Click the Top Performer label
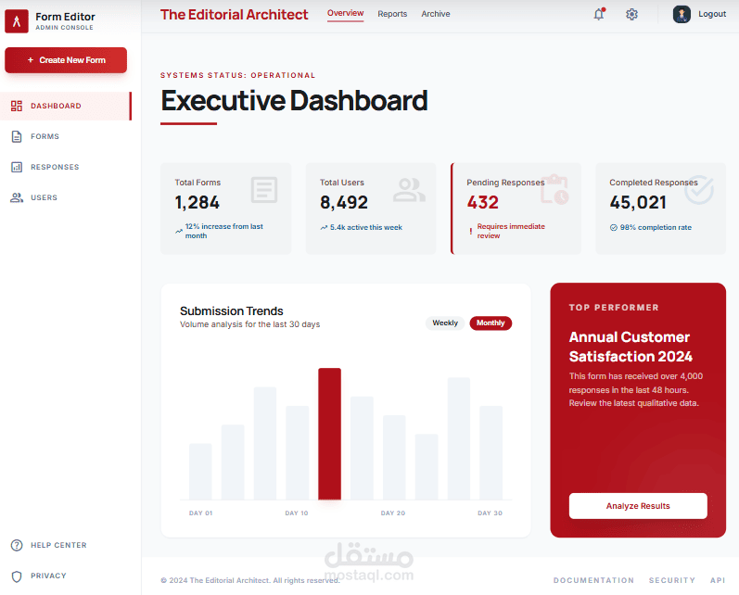The width and height of the screenshot is (739, 595). click(x=614, y=308)
